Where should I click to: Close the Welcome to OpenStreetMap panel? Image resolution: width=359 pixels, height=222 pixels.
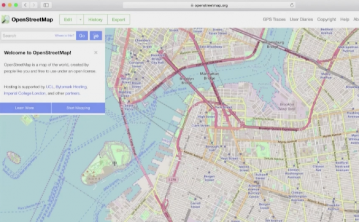click(96, 52)
